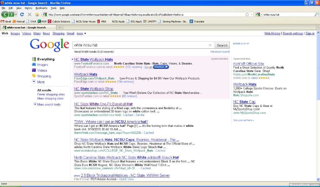Clear the search box with the X

pos(210,45)
